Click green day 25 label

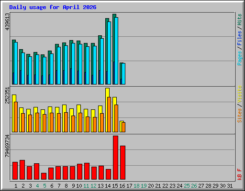187,186
